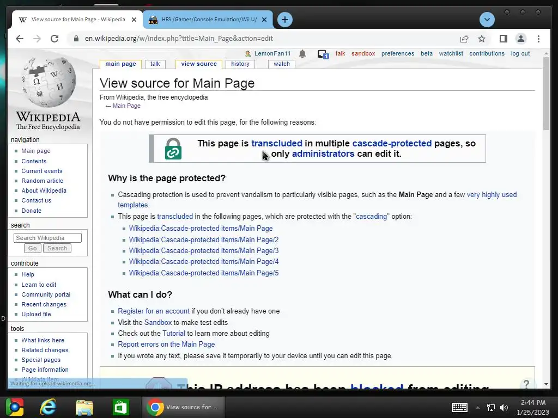Open the Tutorial link

tap(174, 334)
